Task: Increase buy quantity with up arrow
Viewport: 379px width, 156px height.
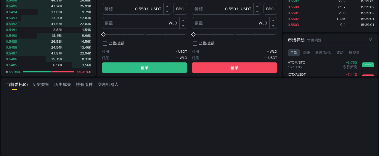Action: [x=183, y=20]
